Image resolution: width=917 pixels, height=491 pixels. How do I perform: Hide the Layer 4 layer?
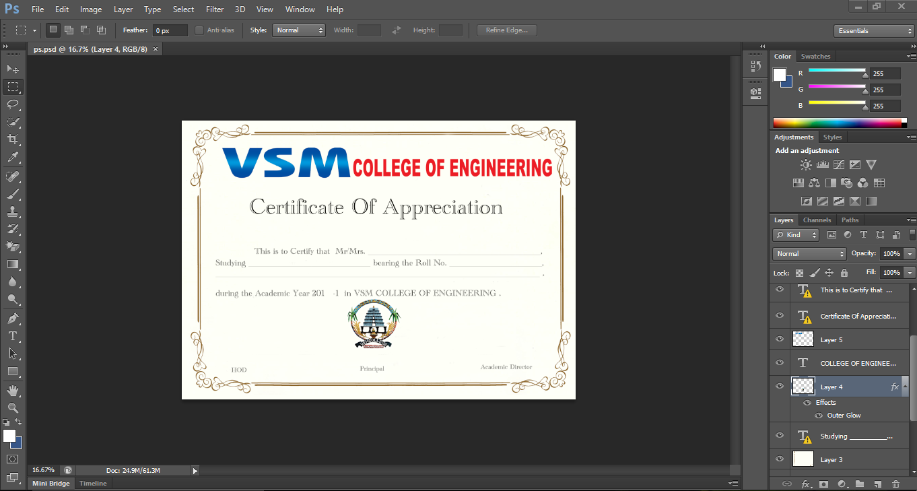pos(779,386)
